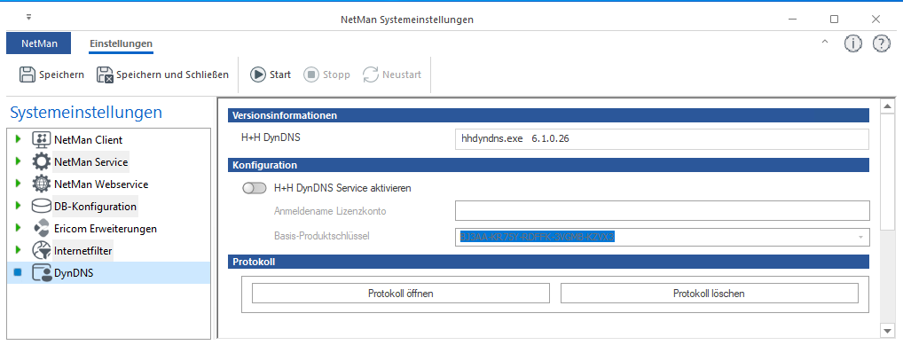
Task: Click the Systemeinstellungen heading
Action: coord(86,113)
